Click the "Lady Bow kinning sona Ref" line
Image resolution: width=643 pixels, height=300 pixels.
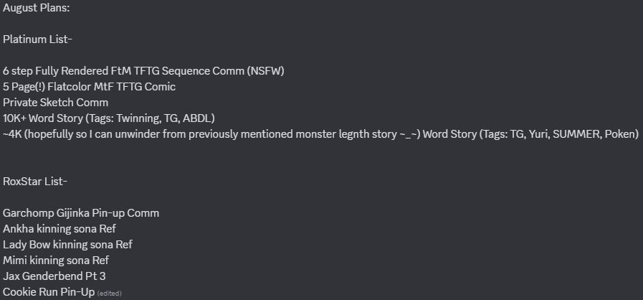[67, 245]
